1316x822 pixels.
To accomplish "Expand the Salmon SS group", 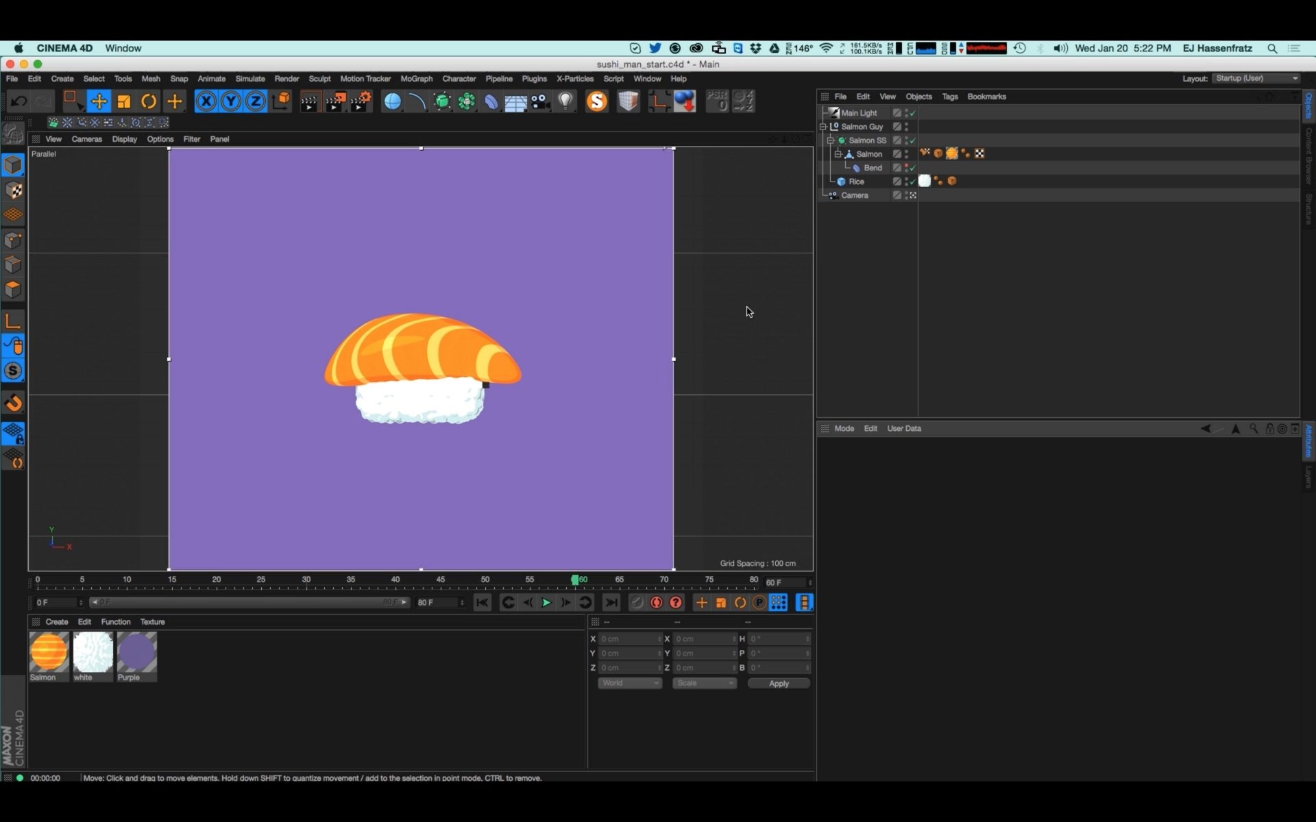I will (x=830, y=140).
